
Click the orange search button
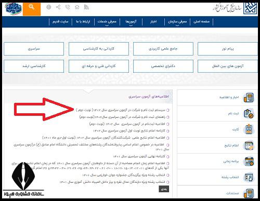[x=32, y=9]
